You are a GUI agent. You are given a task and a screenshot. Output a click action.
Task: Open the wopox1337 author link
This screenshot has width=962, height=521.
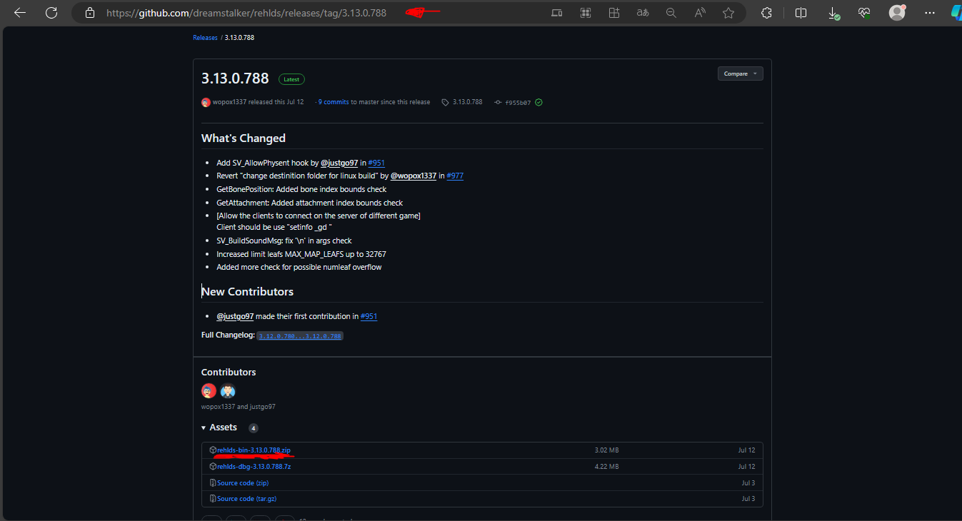click(229, 102)
